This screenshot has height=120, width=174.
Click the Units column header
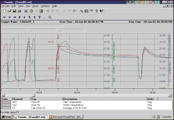[152, 99]
